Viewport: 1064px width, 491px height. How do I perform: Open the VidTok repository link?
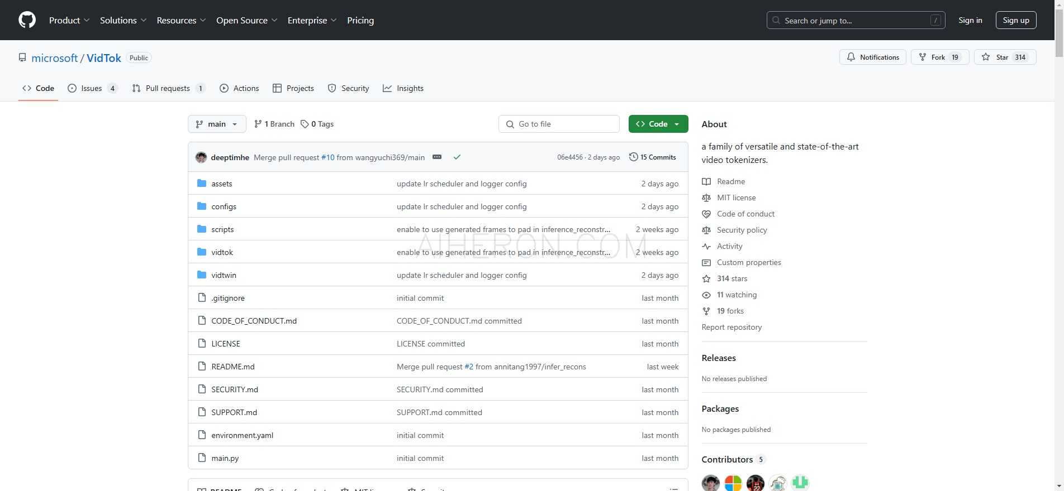point(104,58)
